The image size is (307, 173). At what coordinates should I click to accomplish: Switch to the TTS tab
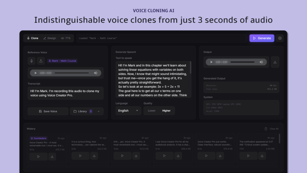(x=66, y=38)
